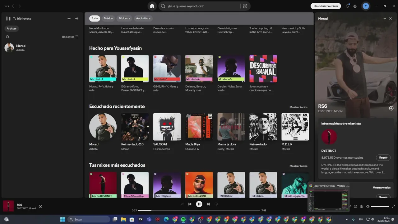Enter full screen player mode
Image resolution: width=398 pixels, height=224 pixels.
[x=394, y=206]
